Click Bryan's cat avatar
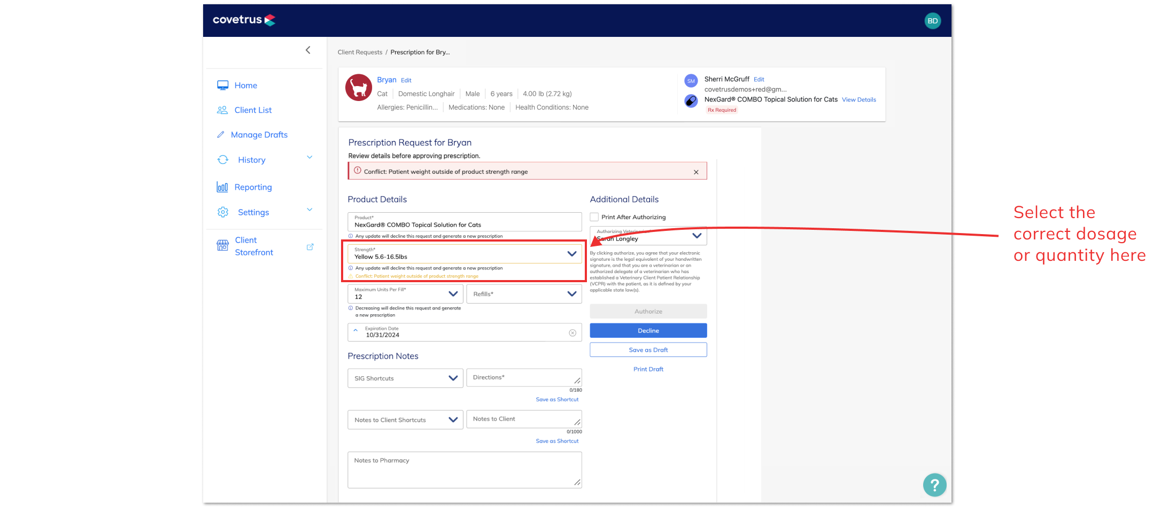The width and height of the screenshot is (1176, 512). point(359,87)
